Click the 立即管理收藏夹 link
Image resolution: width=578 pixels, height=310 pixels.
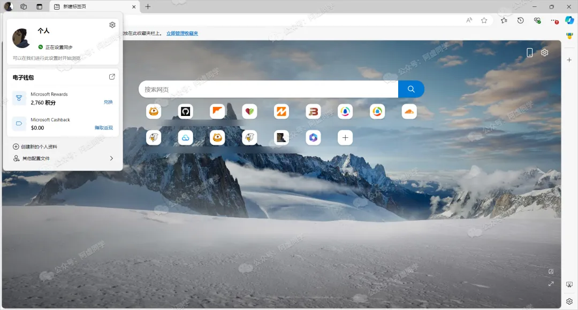point(182,33)
